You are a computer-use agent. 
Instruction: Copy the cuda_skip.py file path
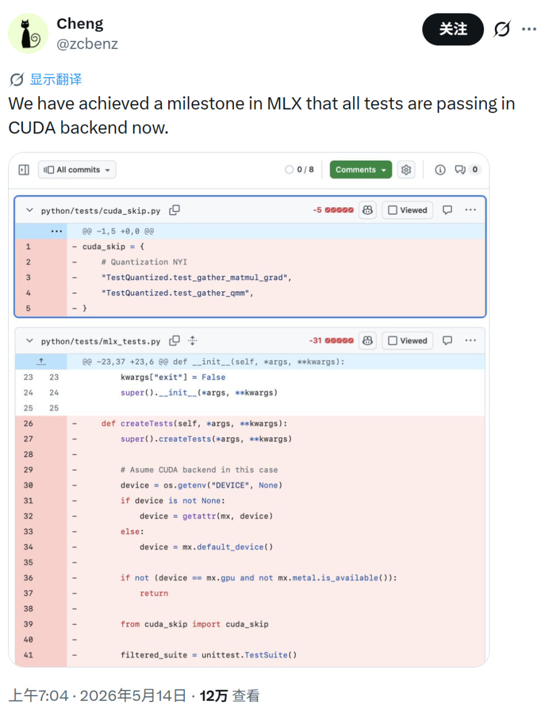point(174,210)
